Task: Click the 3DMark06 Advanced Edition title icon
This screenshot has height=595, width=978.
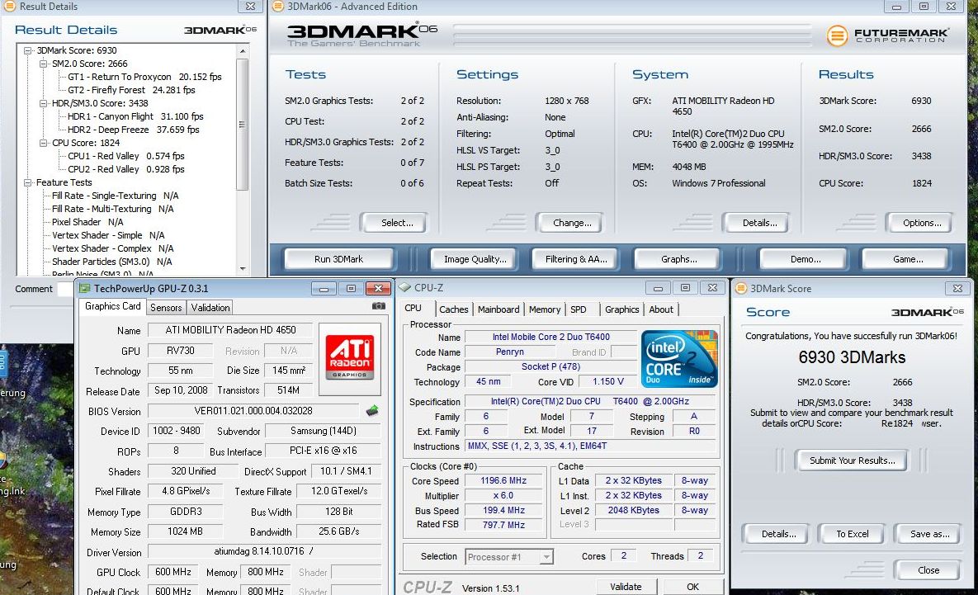Action: pos(277,7)
